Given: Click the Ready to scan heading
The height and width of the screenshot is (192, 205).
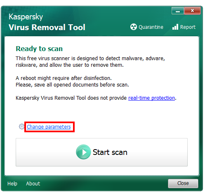Looking at the screenshot, I should point(39,49).
